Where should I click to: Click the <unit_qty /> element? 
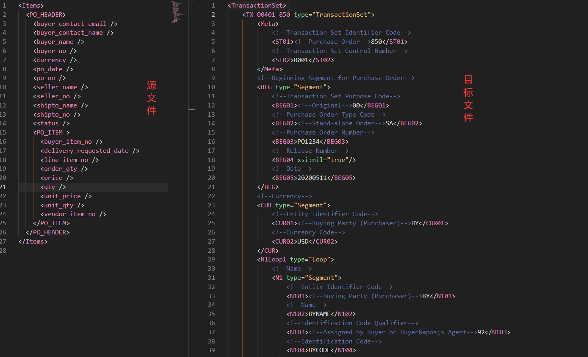pyautogui.click(x=62, y=205)
